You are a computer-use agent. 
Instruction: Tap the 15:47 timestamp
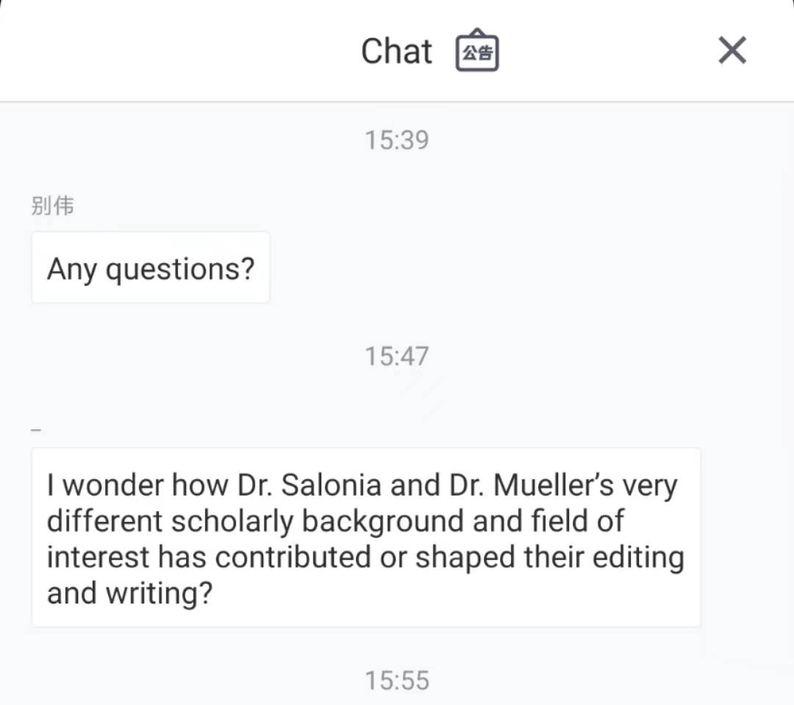[397, 357]
